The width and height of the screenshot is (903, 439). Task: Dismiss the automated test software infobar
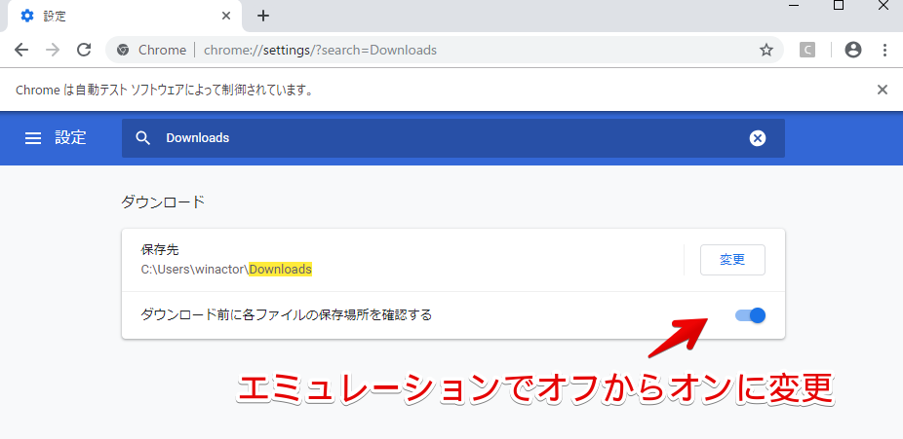coord(883,90)
